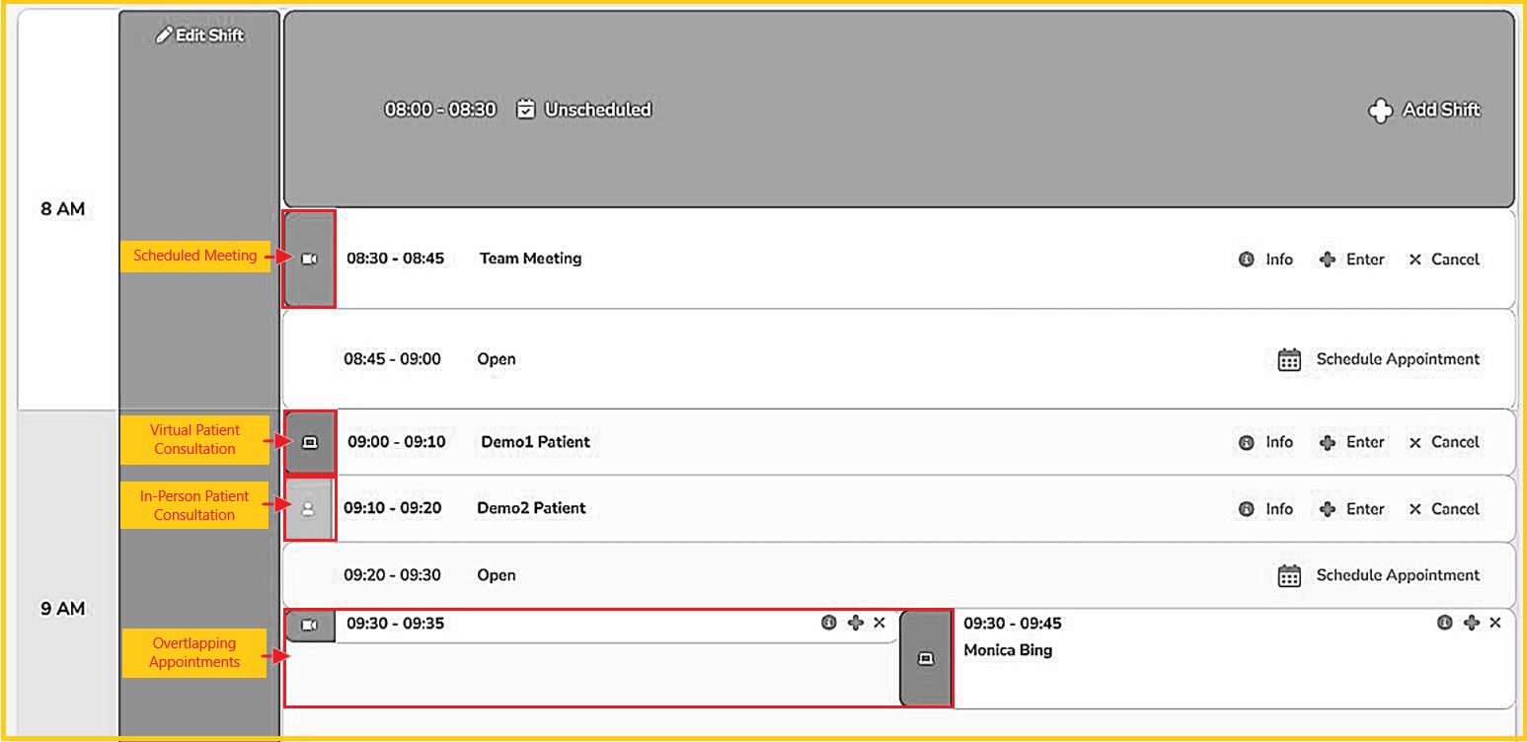This screenshot has height=742, width=1527.
Task: Open Info for Demo2 Patient
Action: [1265, 509]
